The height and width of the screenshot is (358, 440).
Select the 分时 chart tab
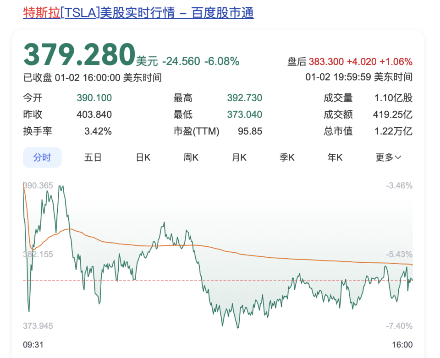click(42, 157)
